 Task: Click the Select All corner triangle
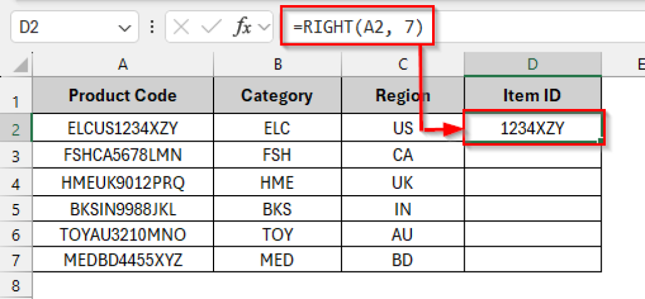[x=21, y=64]
